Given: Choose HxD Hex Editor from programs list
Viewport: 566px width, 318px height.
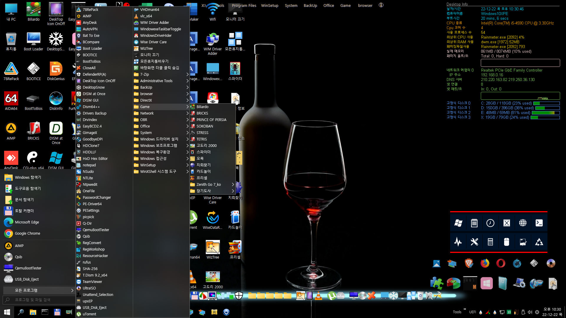Looking at the screenshot, I should click(104, 159).
